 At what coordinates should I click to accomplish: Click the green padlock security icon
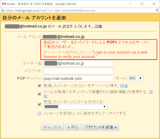3,10
